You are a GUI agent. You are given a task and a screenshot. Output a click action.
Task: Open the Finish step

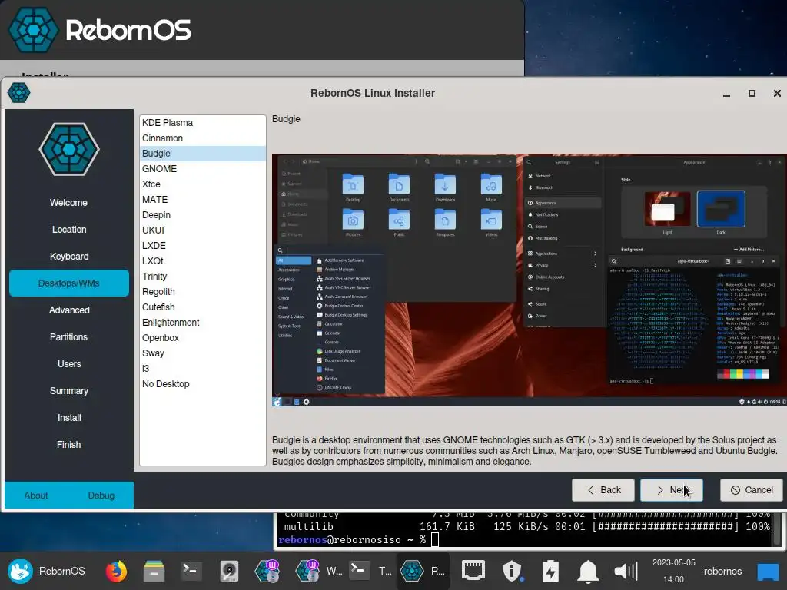(x=68, y=445)
